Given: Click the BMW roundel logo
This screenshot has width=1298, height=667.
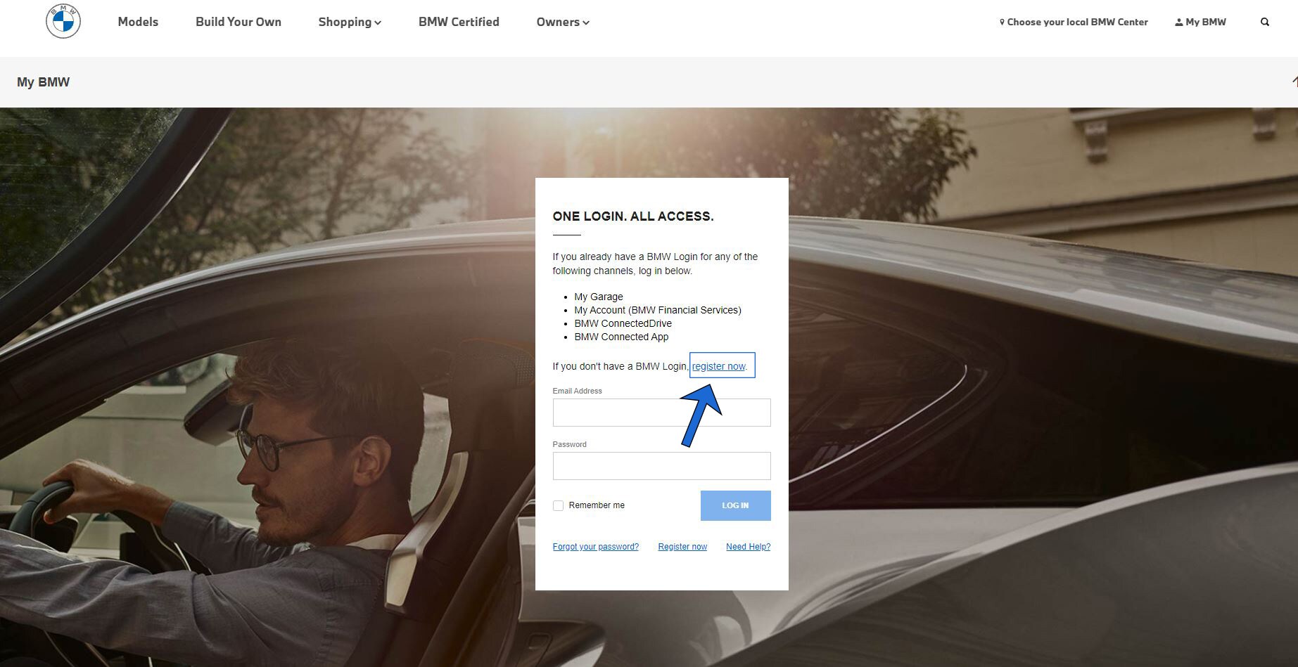Looking at the screenshot, I should tap(63, 22).
